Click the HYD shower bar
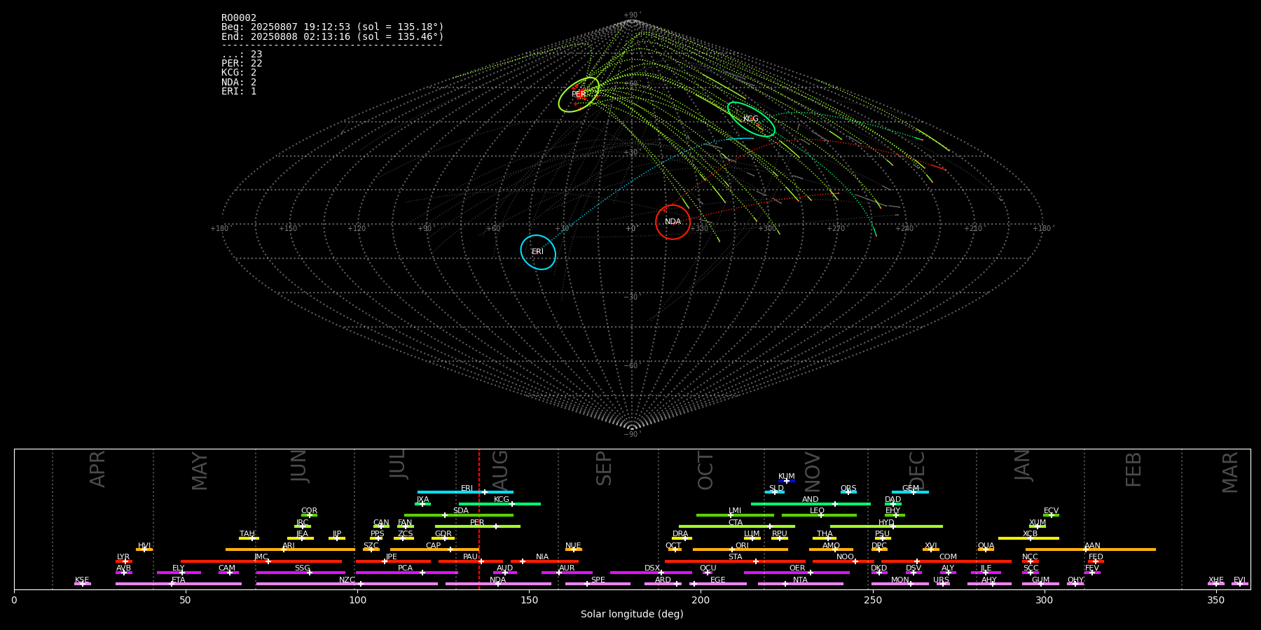 click(x=886, y=526)
